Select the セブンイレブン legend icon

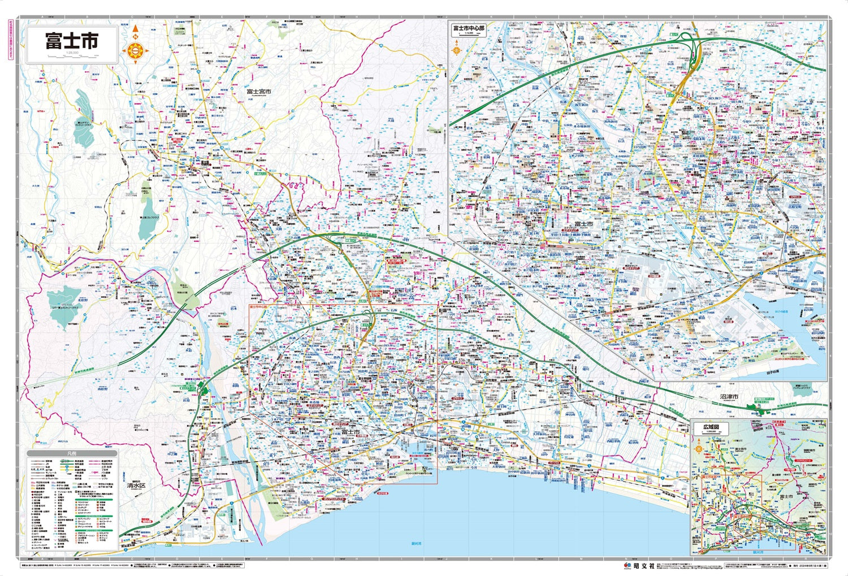pyautogui.click(x=76, y=519)
